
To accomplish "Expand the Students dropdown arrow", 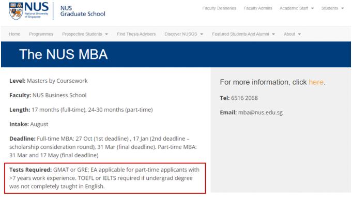I will tap(343, 9).
